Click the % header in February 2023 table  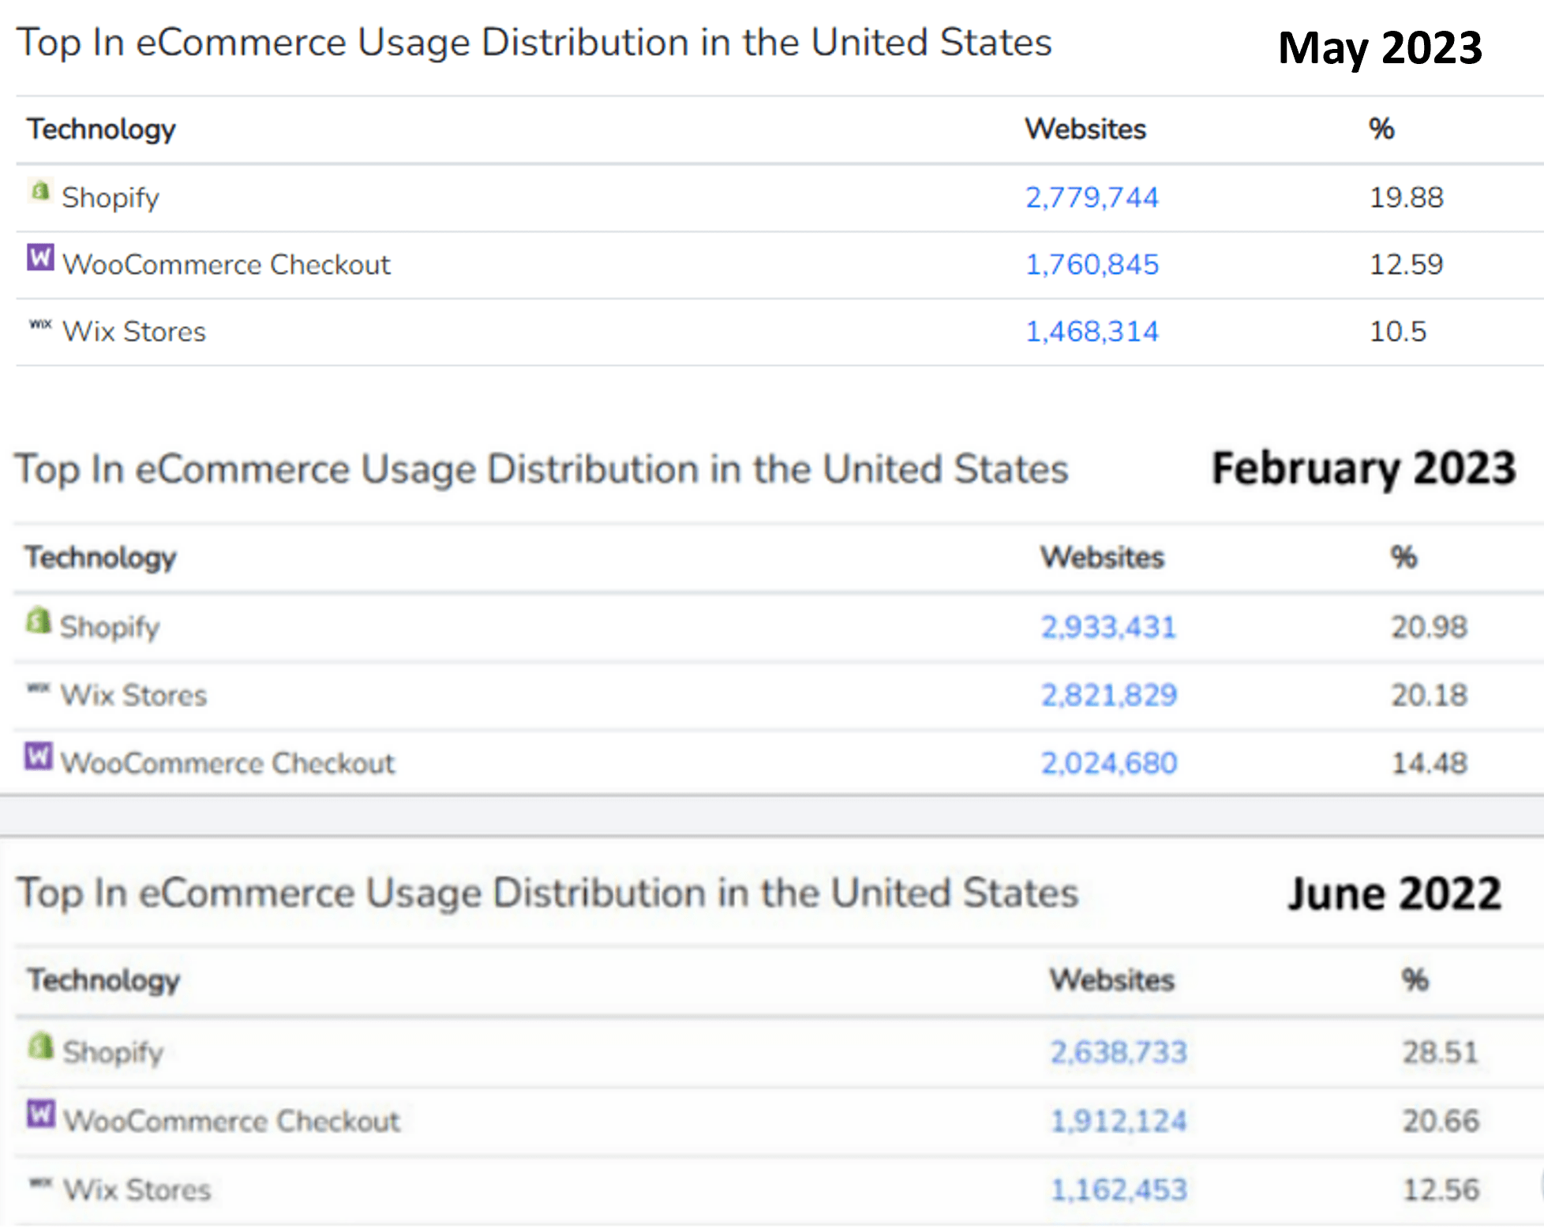[x=1403, y=557]
